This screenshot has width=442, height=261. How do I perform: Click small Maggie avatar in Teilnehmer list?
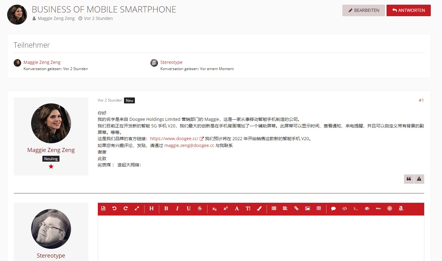[17, 63]
